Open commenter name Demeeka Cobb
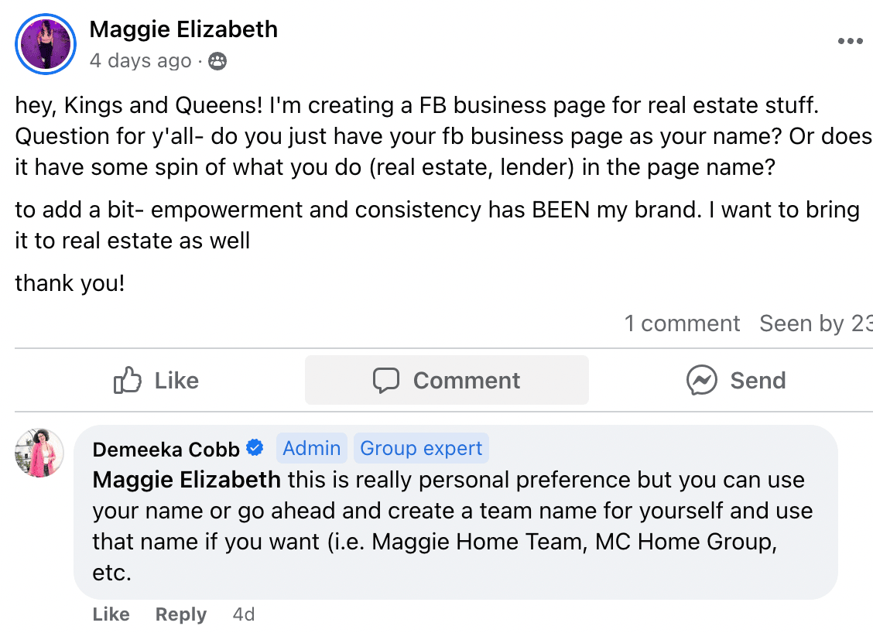873x633 pixels. click(x=166, y=449)
